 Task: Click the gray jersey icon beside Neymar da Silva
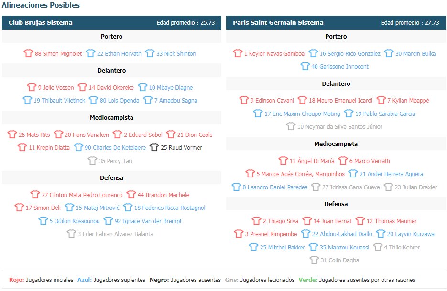point(291,126)
